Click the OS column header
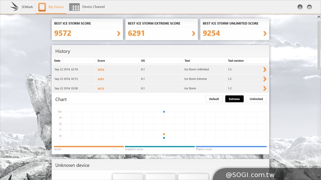This screenshot has height=180, width=321. (143, 60)
